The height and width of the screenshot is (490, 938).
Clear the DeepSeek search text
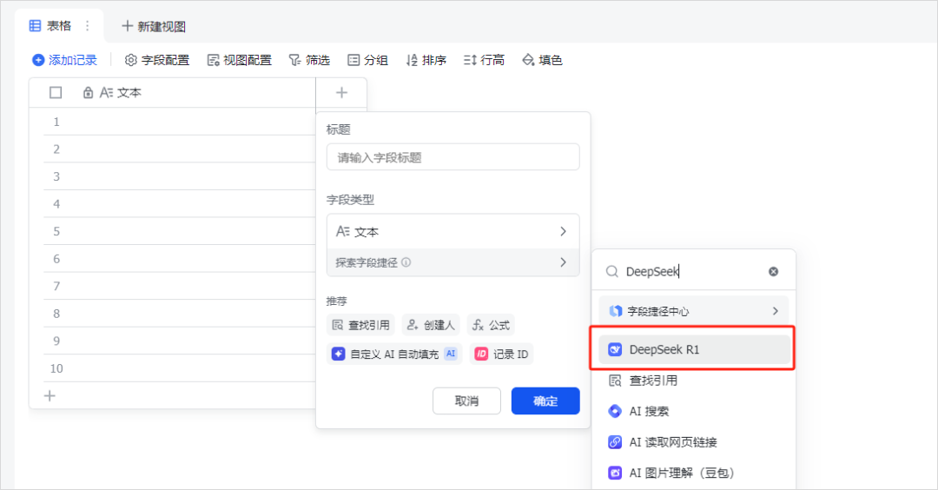point(774,272)
